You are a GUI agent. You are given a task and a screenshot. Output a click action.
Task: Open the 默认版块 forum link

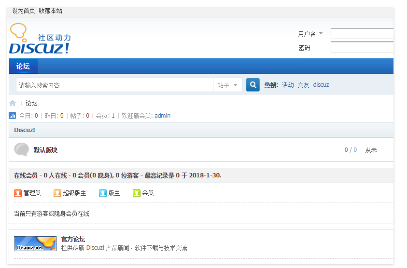[45, 150]
